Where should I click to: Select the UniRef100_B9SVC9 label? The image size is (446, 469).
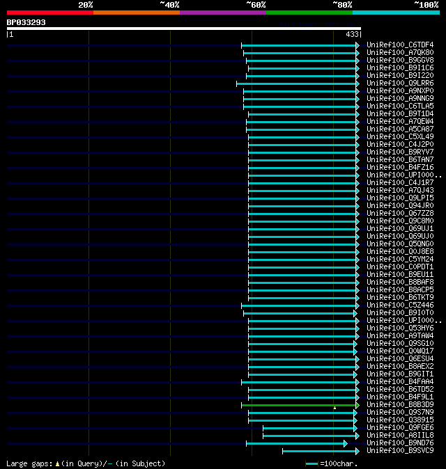(400, 451)
